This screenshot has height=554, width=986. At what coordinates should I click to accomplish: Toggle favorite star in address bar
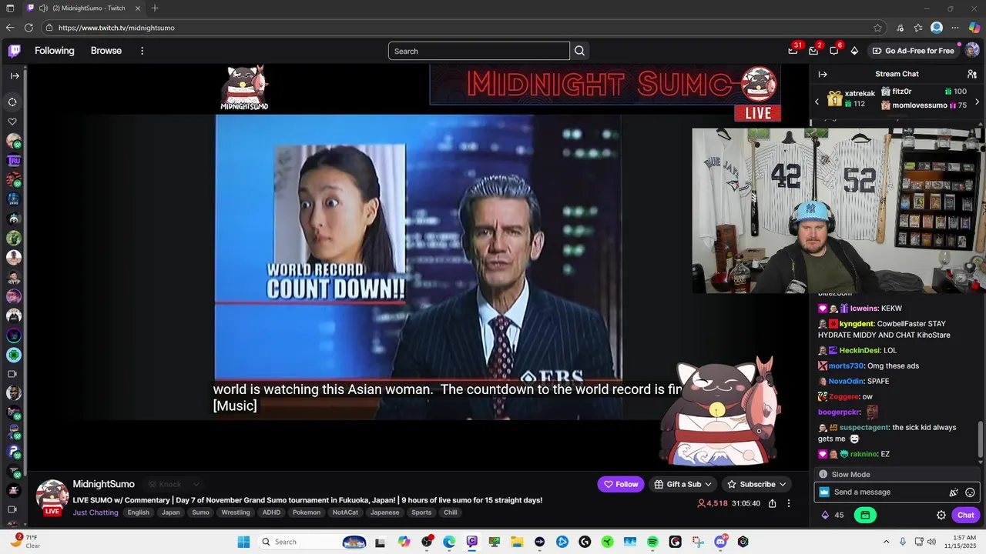pyautogui.click(x=877, y=28)
